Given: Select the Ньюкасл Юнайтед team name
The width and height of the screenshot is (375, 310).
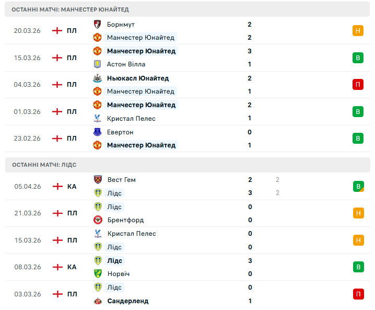Looking at the screenshot, I should 138,78.
